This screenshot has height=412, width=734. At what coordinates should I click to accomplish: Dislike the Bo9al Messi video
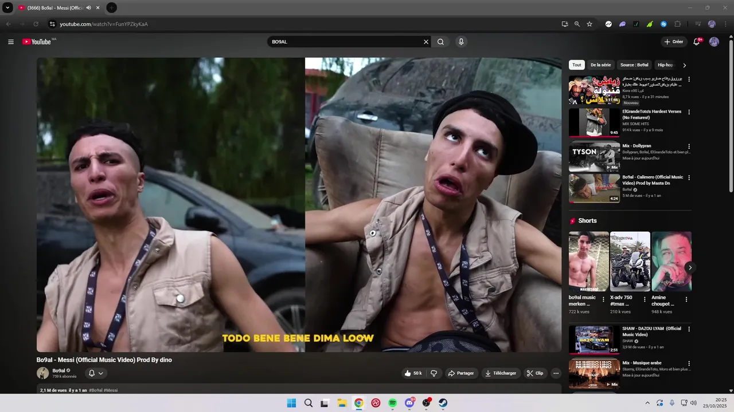tap(434, 373)
